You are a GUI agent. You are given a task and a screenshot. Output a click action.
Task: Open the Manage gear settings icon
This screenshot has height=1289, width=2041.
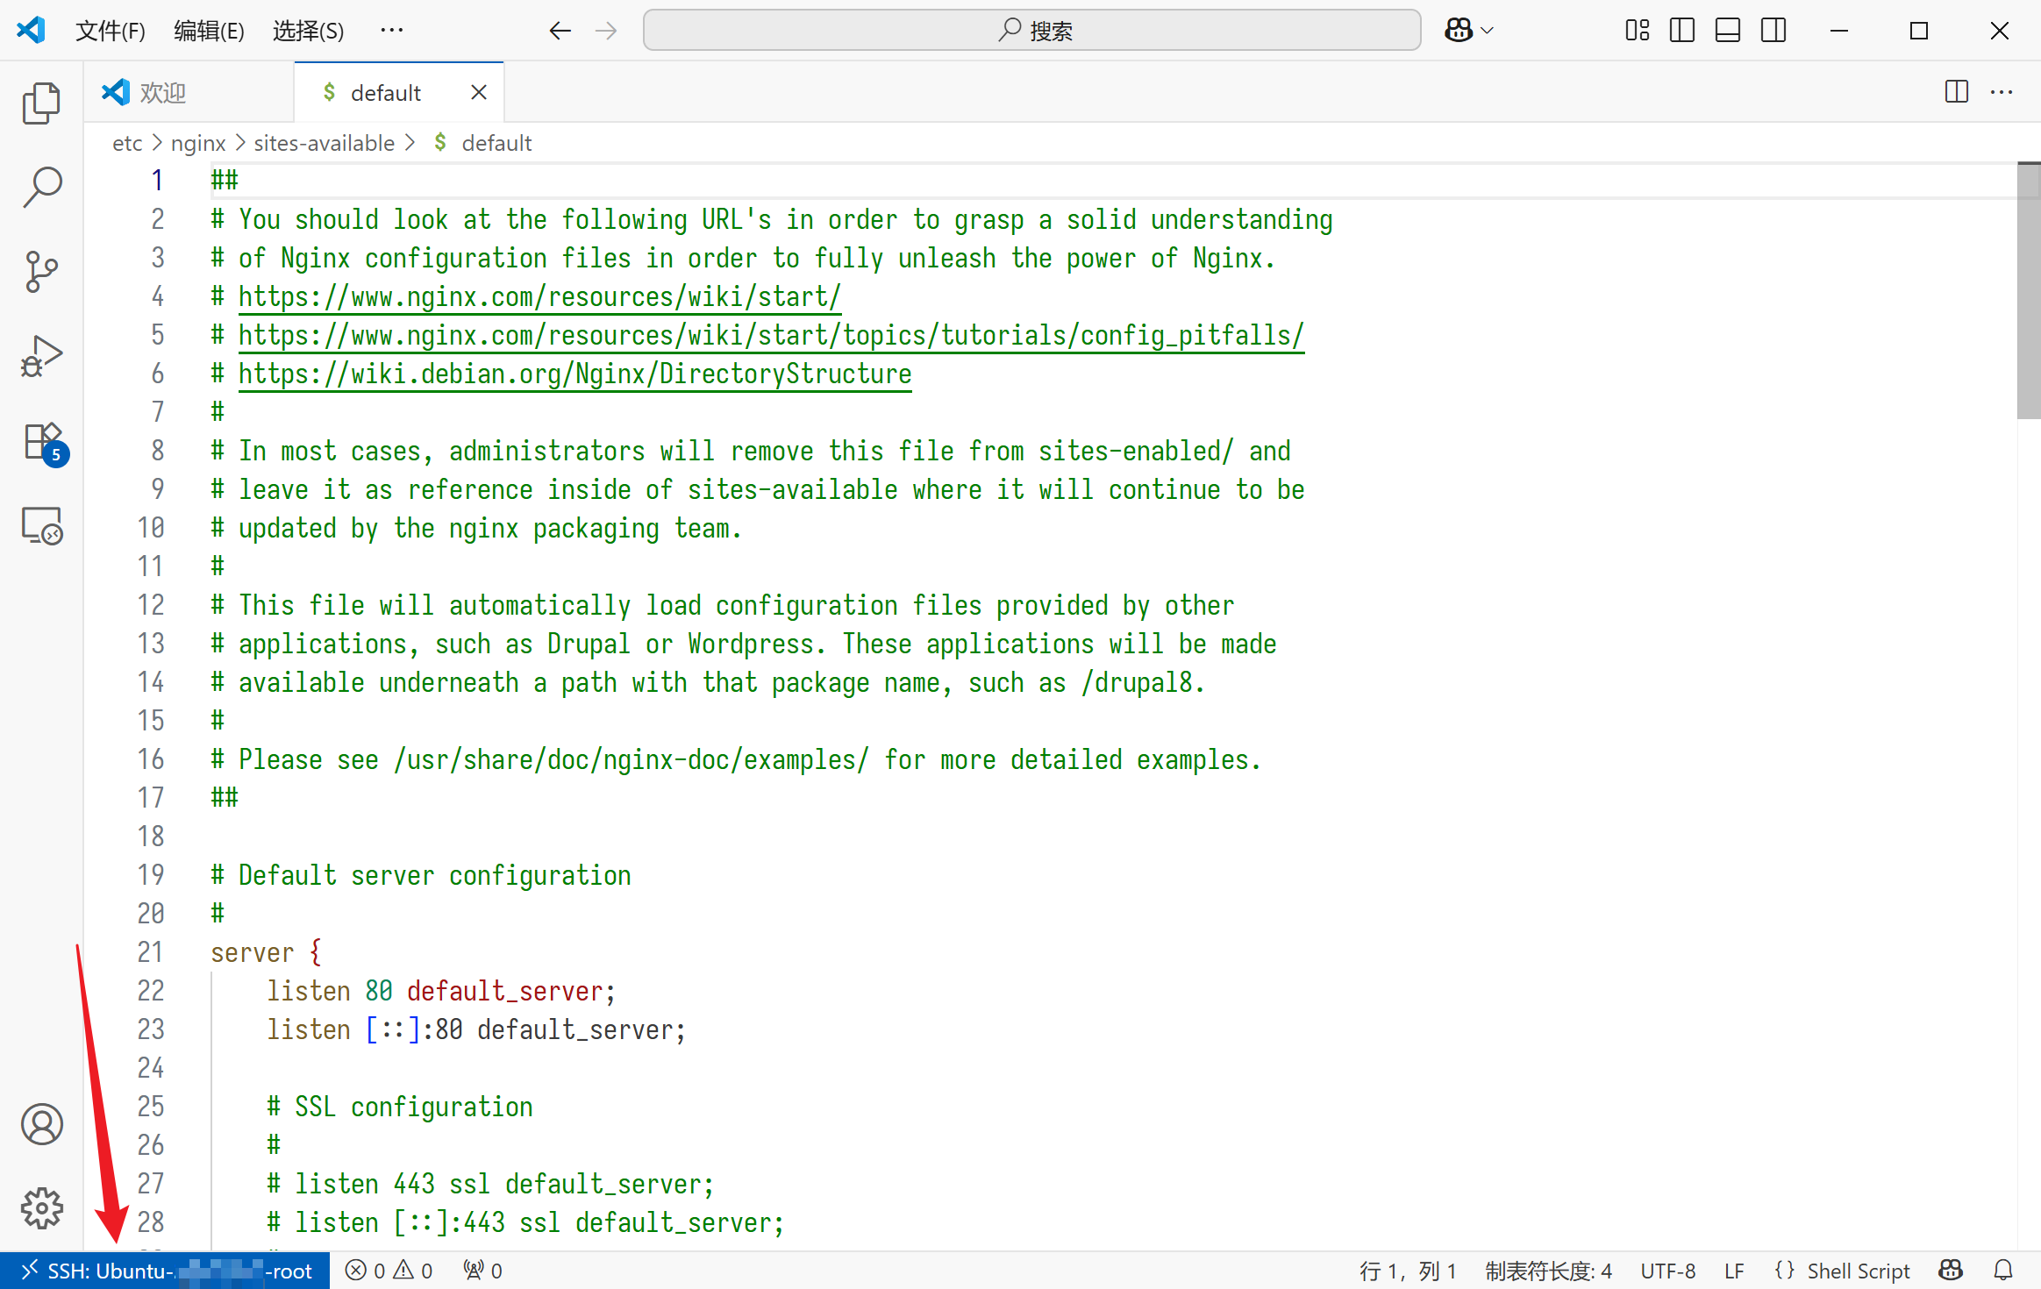(x=41, y=1208)
